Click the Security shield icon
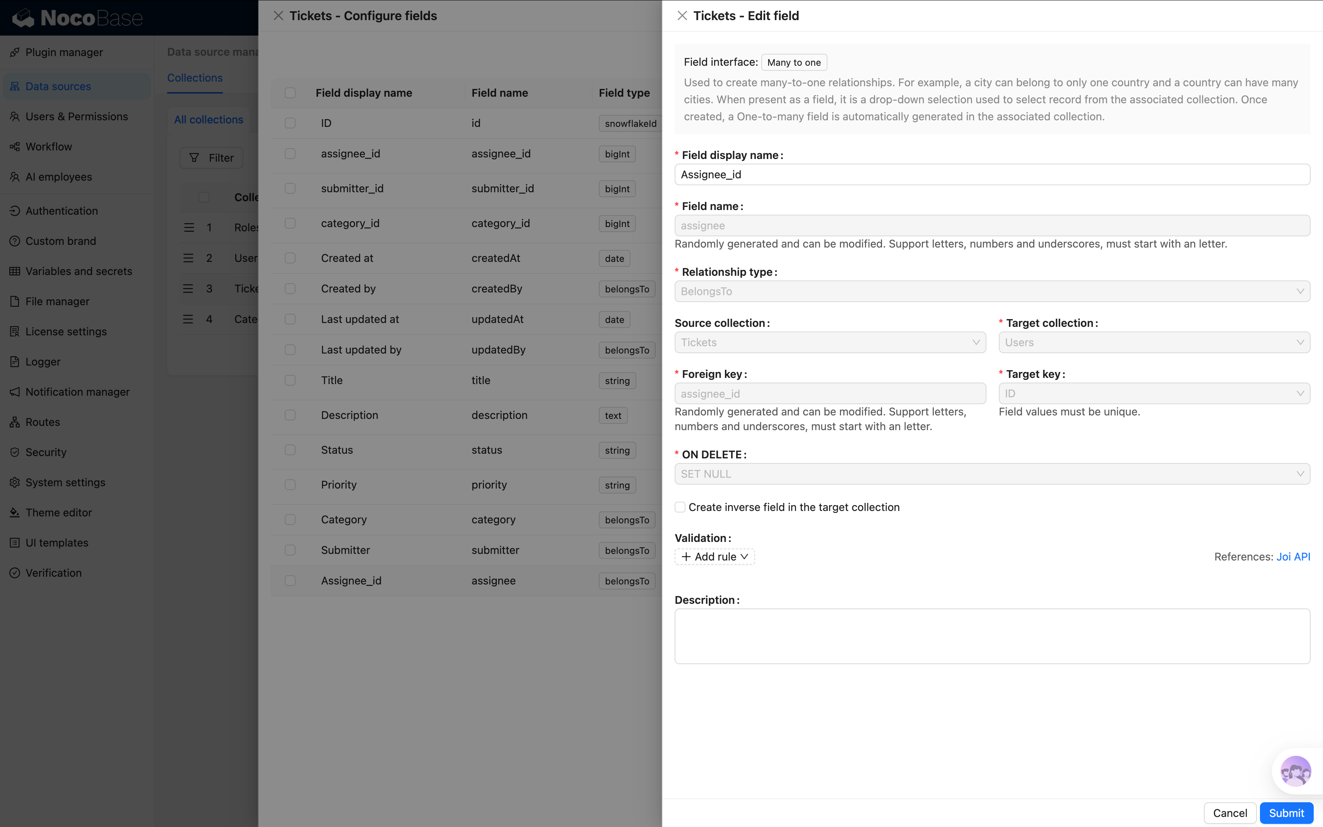This screenshot has height=827, width=1323. (15, 452)
